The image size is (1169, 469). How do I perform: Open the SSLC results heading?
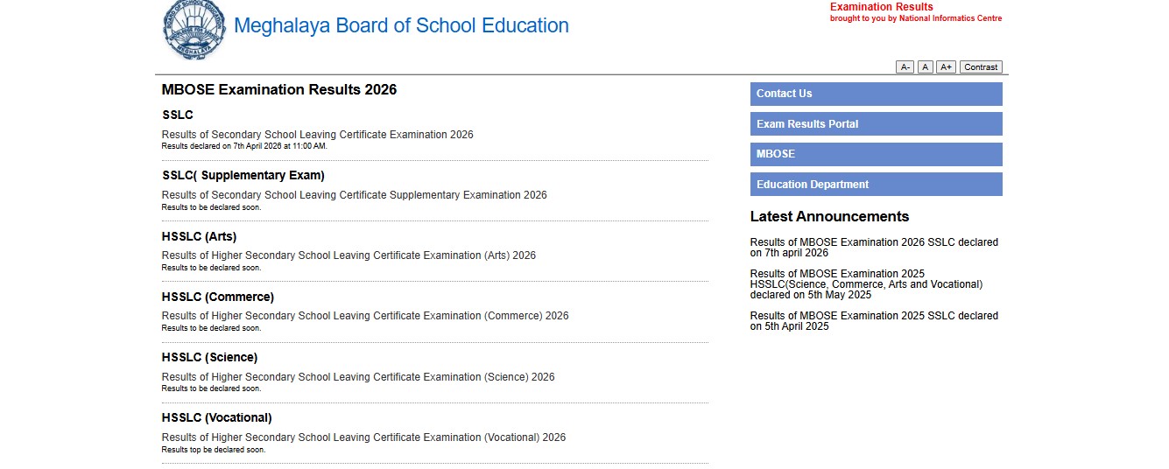178,115
